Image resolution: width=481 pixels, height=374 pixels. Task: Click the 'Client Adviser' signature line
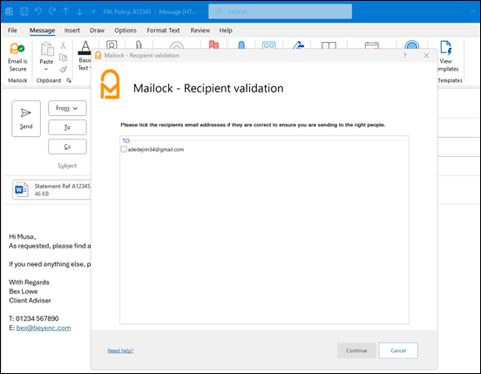click(30, 301)
